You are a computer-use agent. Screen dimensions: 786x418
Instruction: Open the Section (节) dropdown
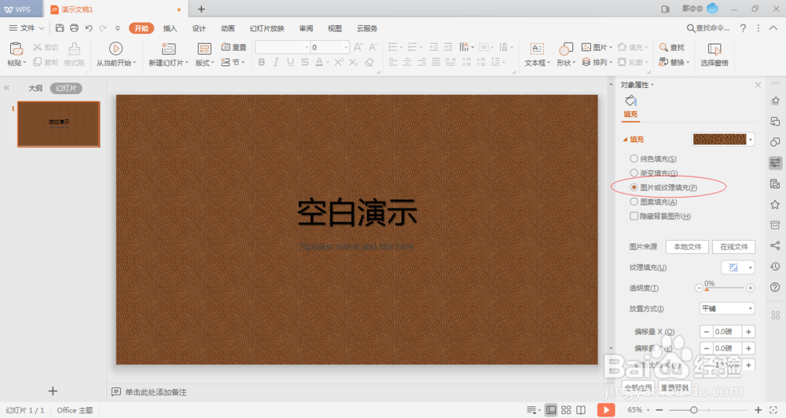[x=233, y=62]
